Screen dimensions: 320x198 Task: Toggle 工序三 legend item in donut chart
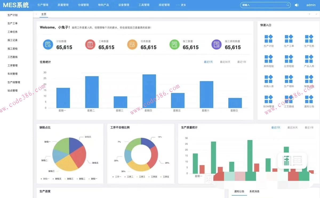pos(141,177)
